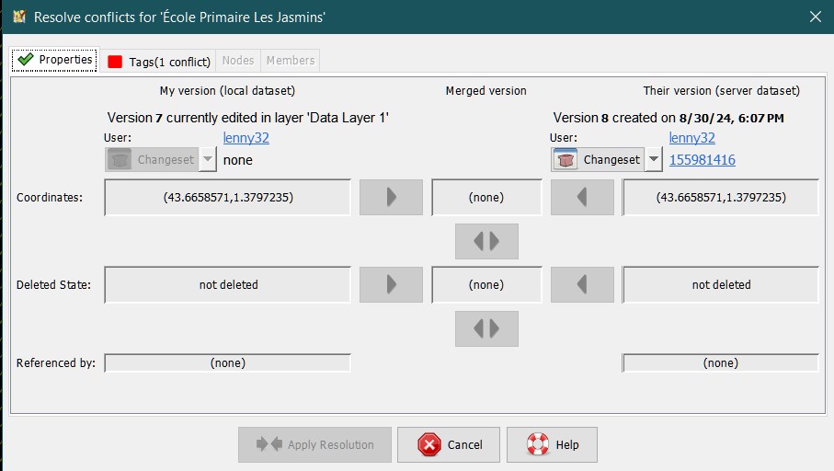Open the Members tab
The height and width of the screenshot is (471, 834).
pos(291,61)
